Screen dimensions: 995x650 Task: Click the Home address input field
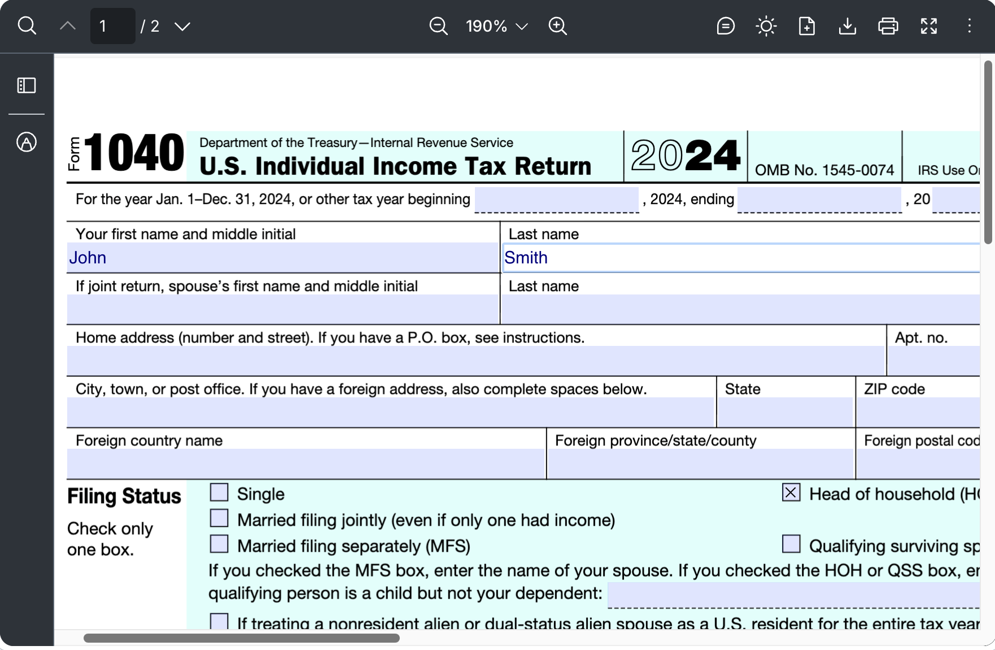(475, 361)
